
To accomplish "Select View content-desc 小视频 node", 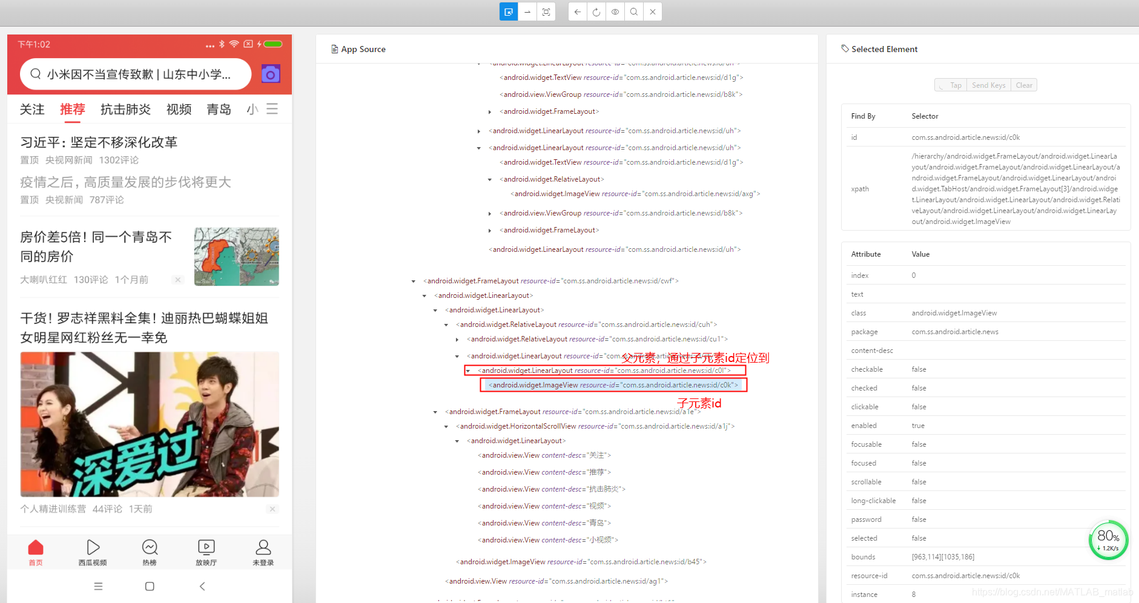I will (548, 540).
